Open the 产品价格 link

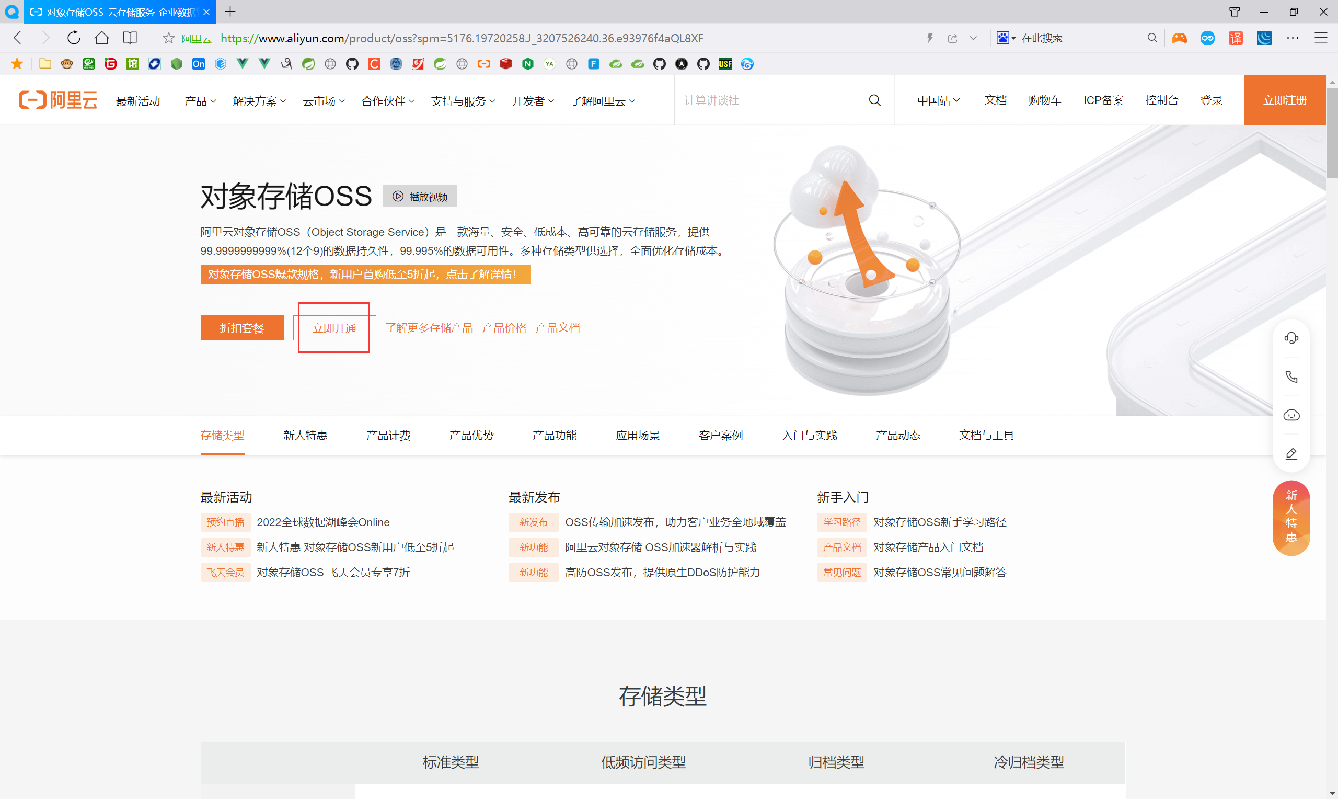(x=504, y=327)
